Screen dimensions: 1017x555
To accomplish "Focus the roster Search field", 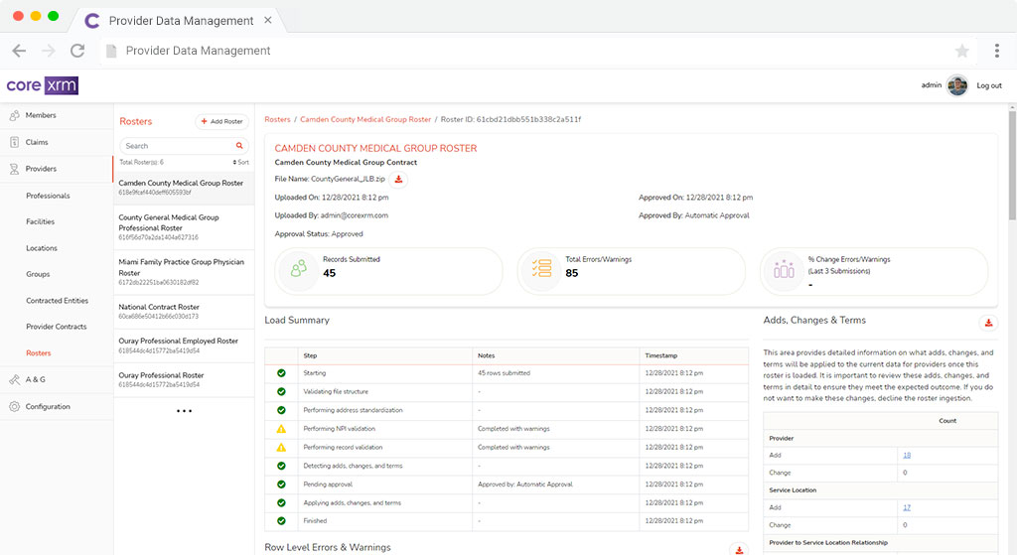I will (179, 146).
